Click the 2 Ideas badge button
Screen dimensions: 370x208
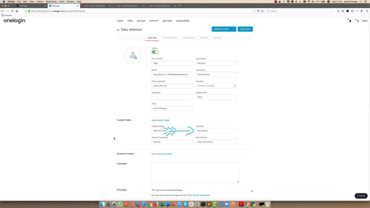click(x=361, y=196)
